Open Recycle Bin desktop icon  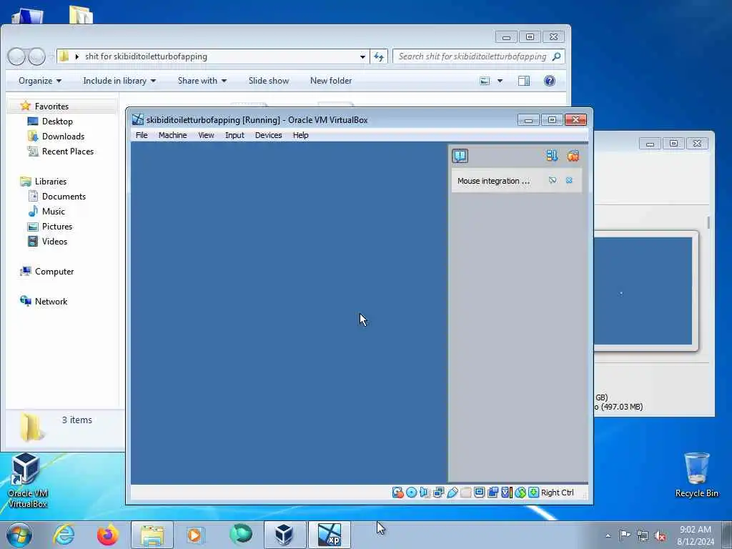pyautogui.click(x=696, y=475)
